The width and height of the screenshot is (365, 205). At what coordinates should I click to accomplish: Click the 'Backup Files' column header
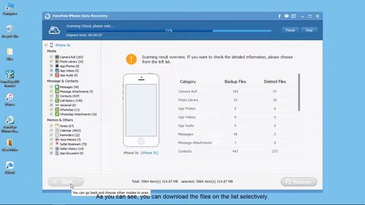coord(235,81)
